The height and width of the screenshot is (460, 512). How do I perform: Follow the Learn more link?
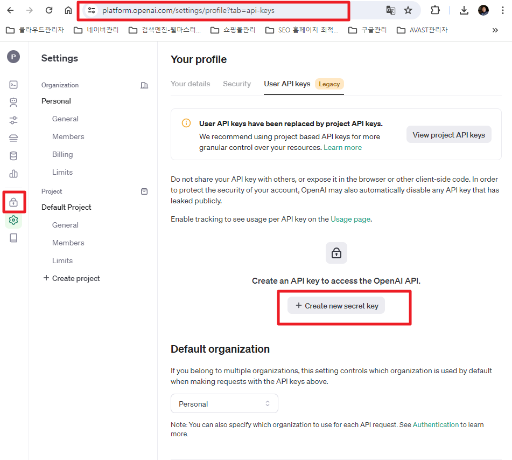[342, 148]
